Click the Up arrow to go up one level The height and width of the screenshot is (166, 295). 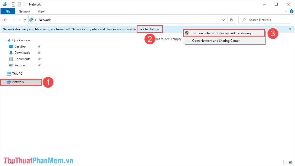(25, 20)
